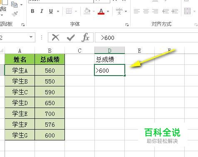The width and height of the screenshot is (198, 157).
Task: Toggle Underline formatting
Action: pyautogui.click(x=51, y=11)
